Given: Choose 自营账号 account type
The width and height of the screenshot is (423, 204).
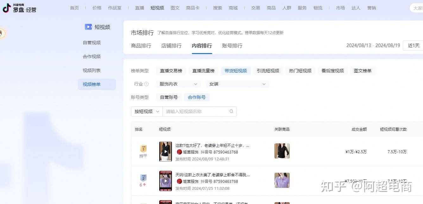Looking at the screenshot, I should [x=169, y=97].
